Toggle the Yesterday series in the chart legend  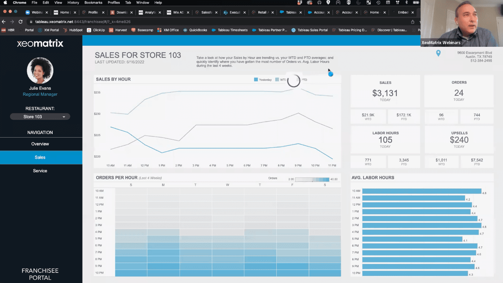tap(263, 80)
